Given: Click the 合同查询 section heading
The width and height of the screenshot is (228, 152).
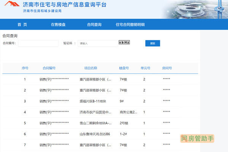Looking at the screenshot, I should (10, 36).
